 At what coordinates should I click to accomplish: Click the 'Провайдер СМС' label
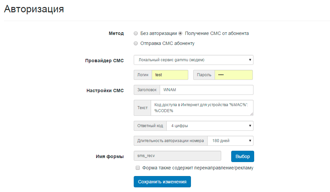click(x=104, y=61)
